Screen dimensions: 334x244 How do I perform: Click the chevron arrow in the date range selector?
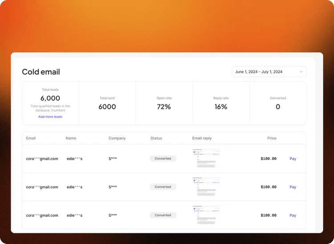(x=301, y=72)
